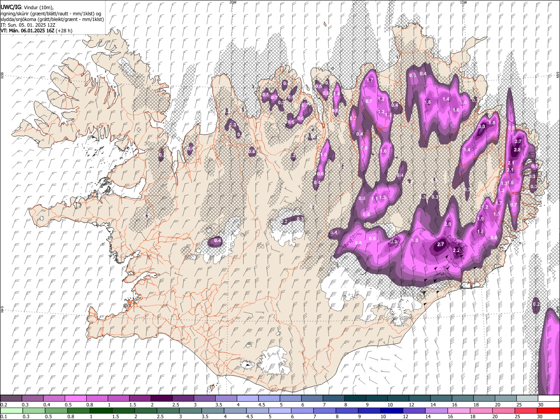This screenshot has height=420, width=560.
Task: Pick the light blue swatch labeled 6 in the rain legend
Action: pyautogui.click(x=302, y=410)
